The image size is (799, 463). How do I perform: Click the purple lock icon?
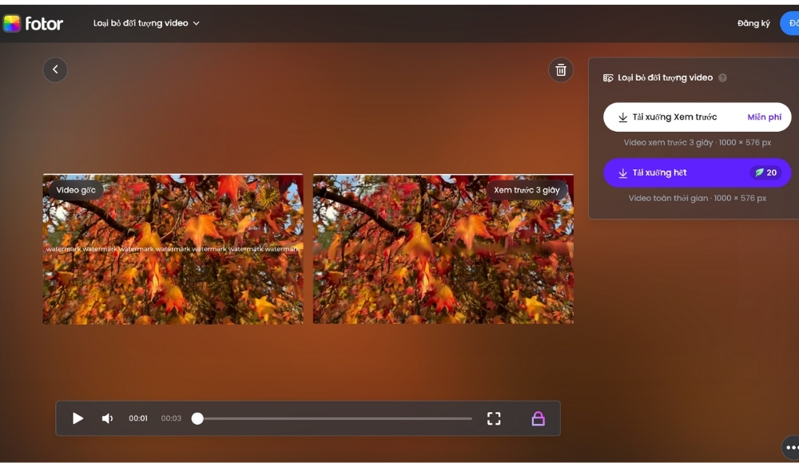538,418
